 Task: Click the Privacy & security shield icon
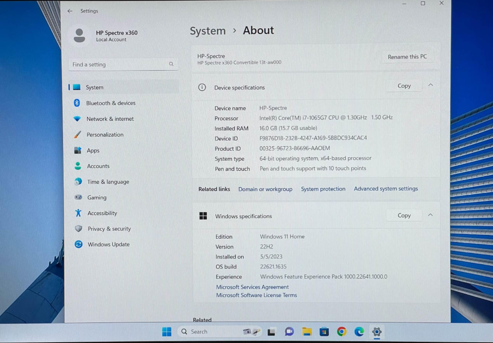tap(78, 229)
